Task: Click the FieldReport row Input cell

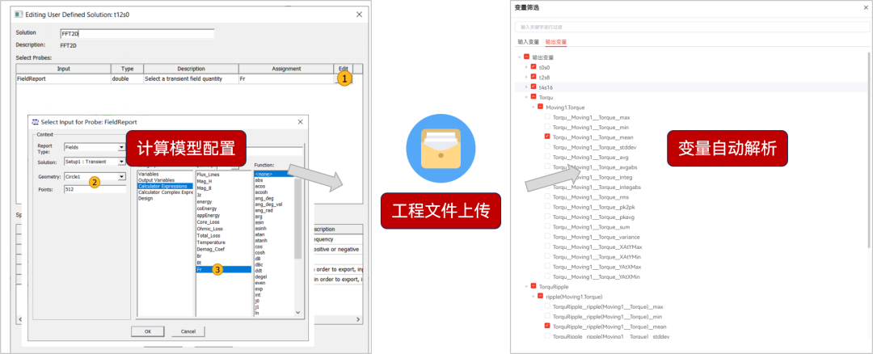Action: (x=64, y=78)
